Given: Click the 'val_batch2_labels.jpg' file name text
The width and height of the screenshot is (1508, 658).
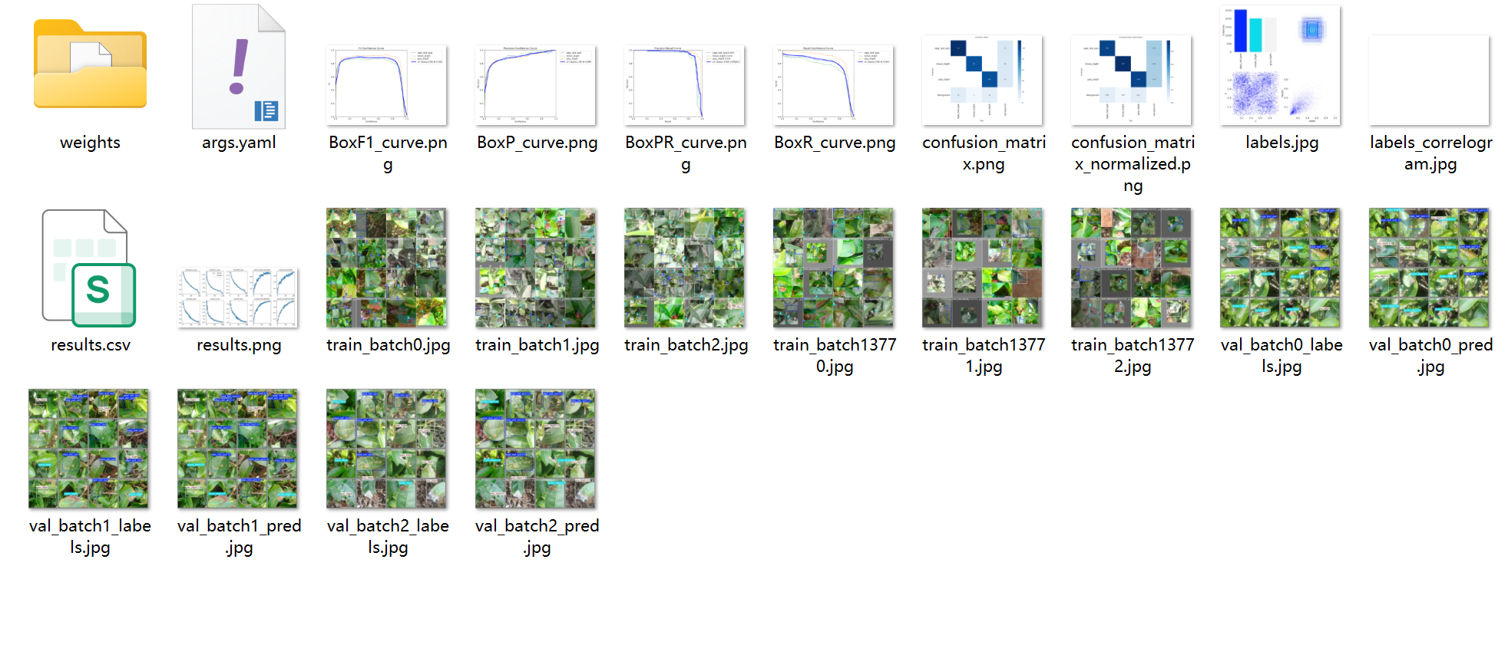Looking at the screenshot, I should tap(388, 537).
